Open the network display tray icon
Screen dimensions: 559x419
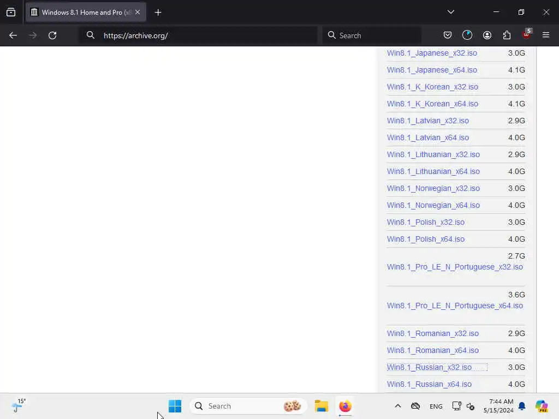click(457, 406)
